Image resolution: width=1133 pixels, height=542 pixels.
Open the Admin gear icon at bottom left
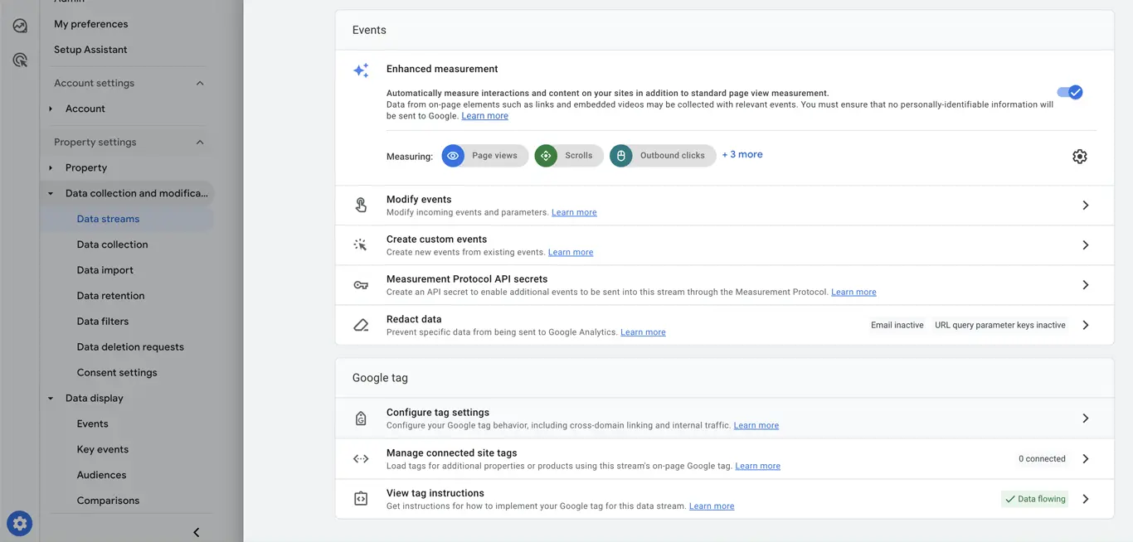click(20, 524)
